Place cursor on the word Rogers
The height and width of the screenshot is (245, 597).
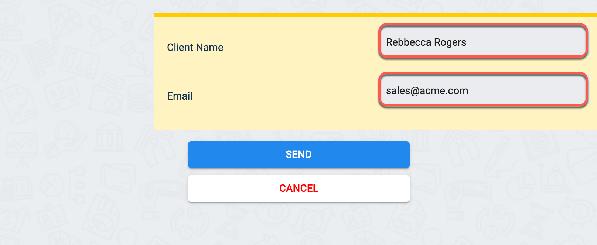click(450, 42)
